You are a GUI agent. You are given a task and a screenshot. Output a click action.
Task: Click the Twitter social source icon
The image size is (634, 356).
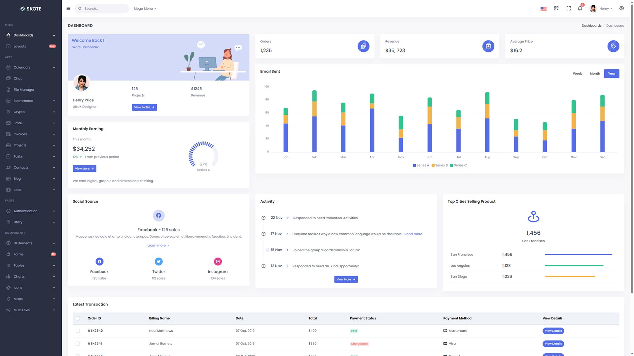(158, 262)
